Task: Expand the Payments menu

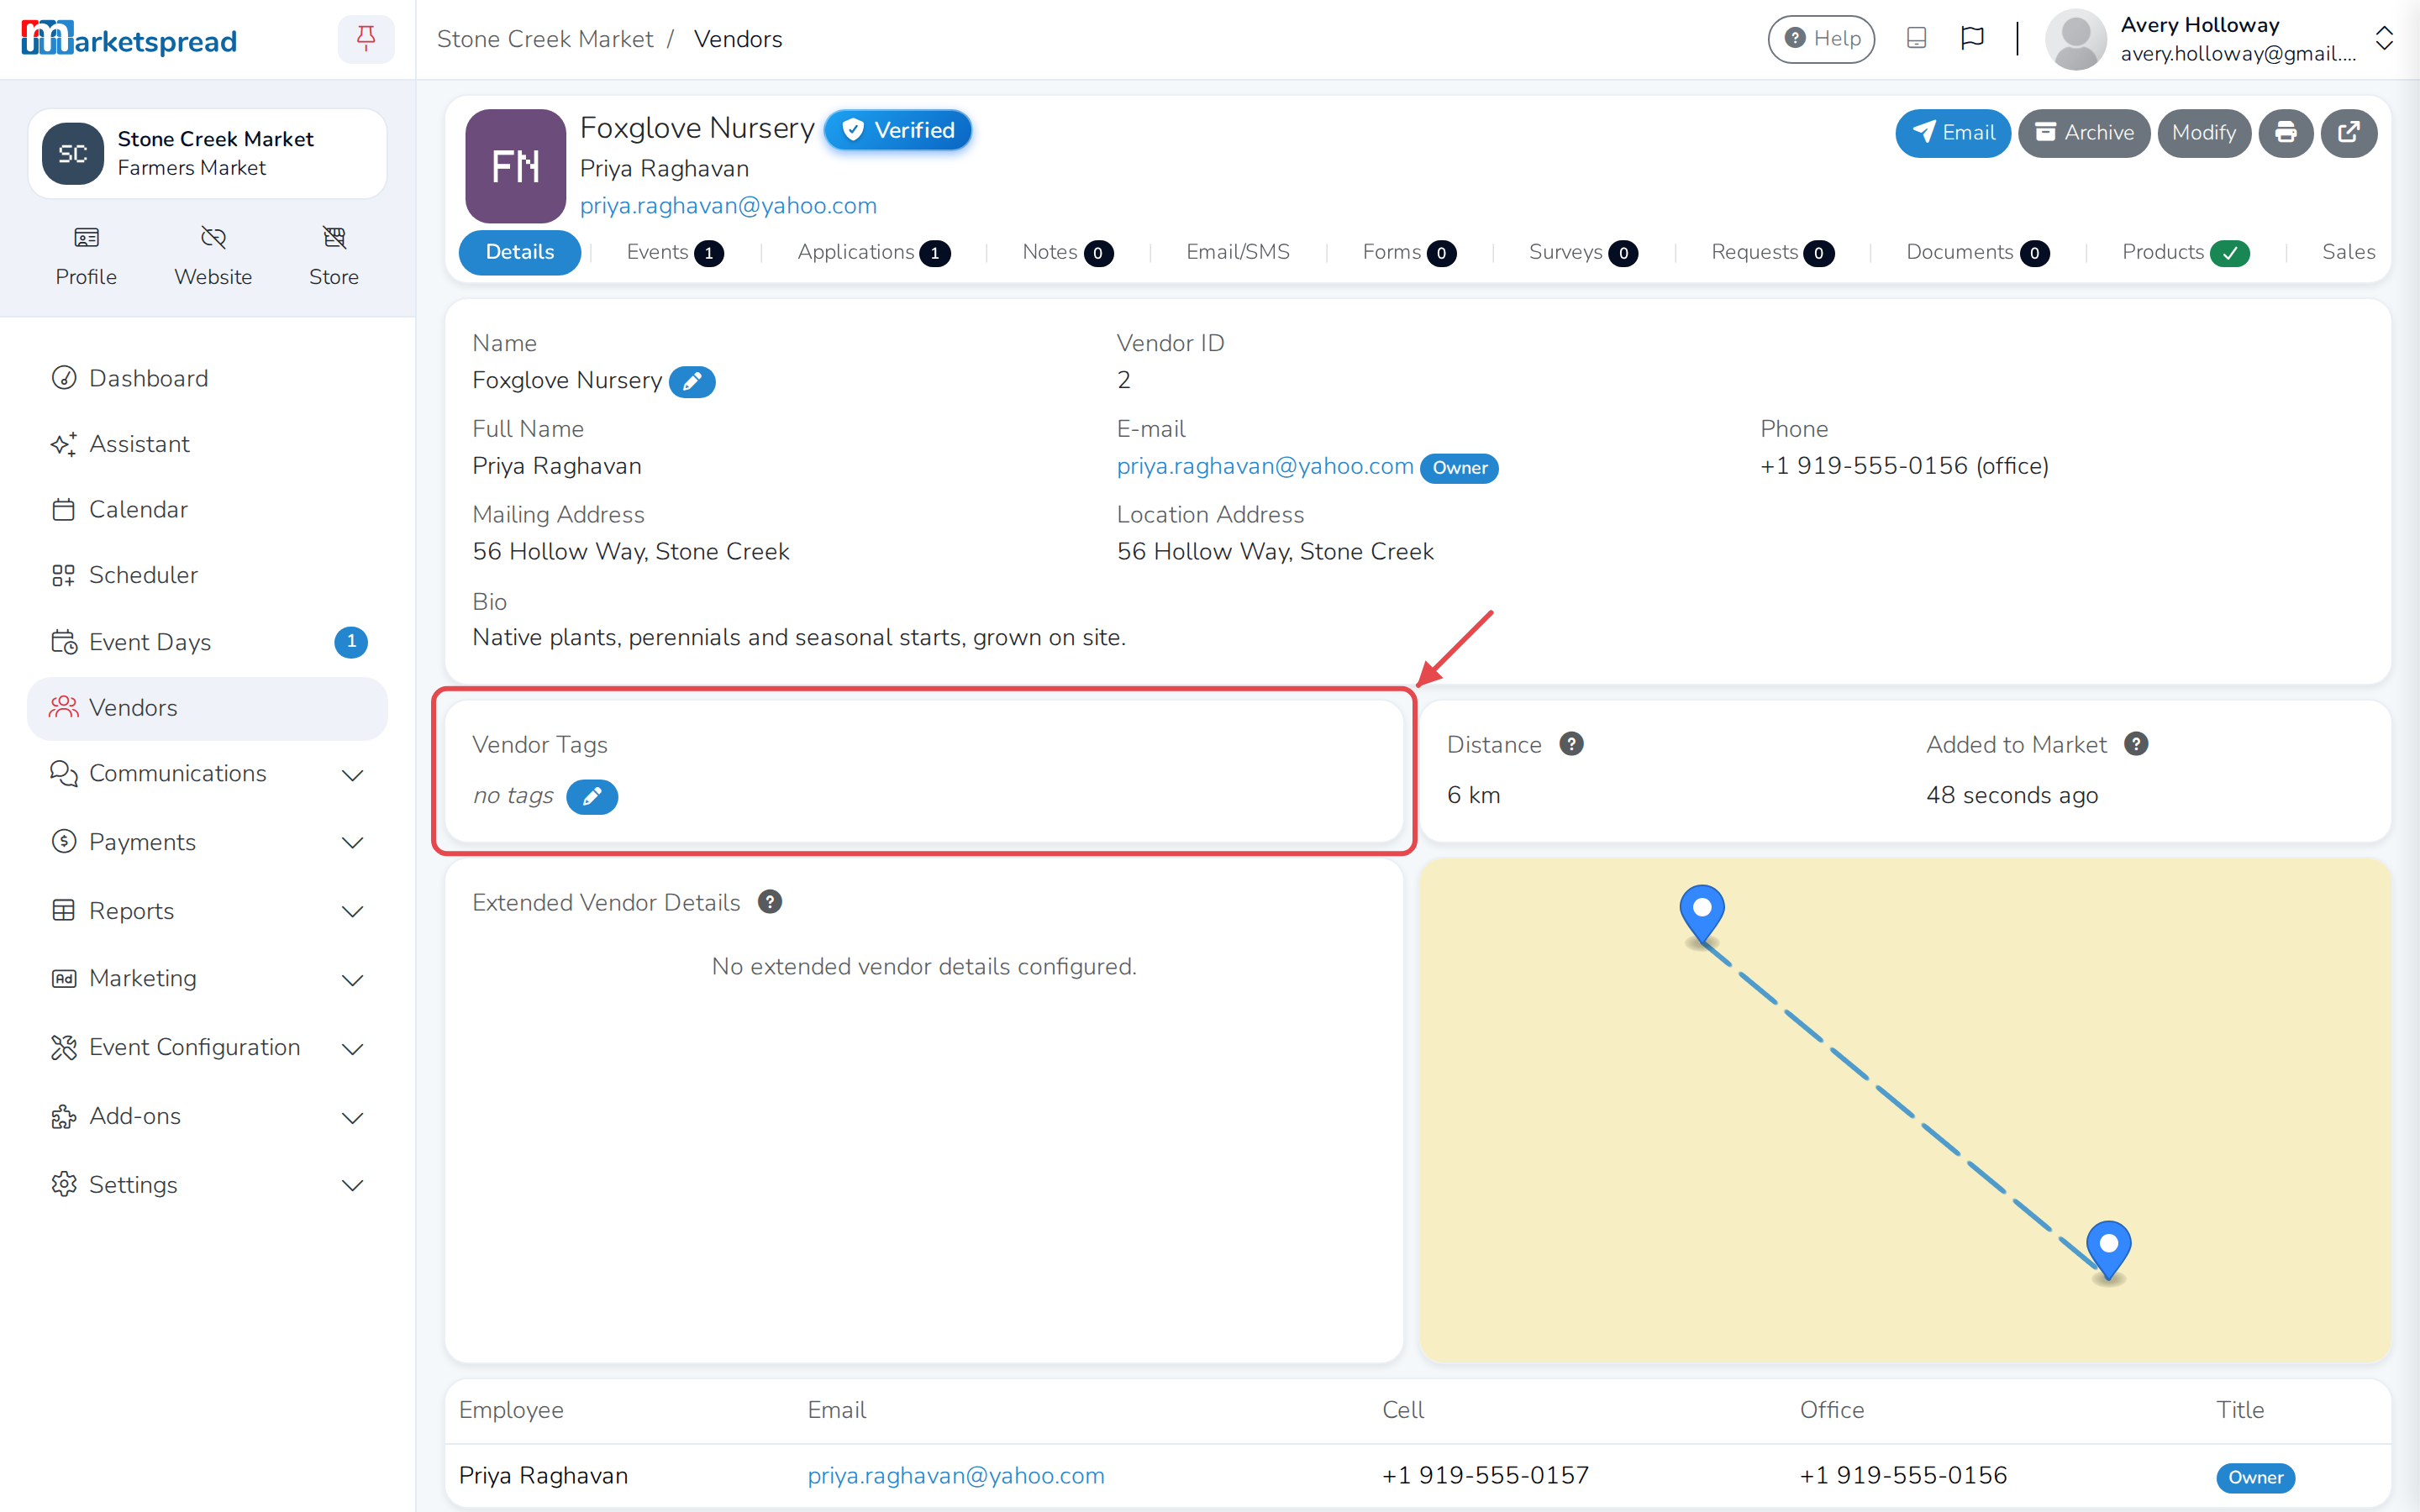Action: (208, 842)
